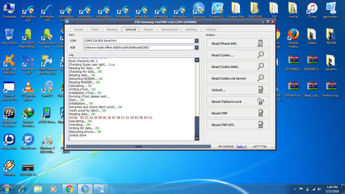Open the Downloads tab
The width and height of the screenshot is (345, 194).
click(x=169, y=29)
